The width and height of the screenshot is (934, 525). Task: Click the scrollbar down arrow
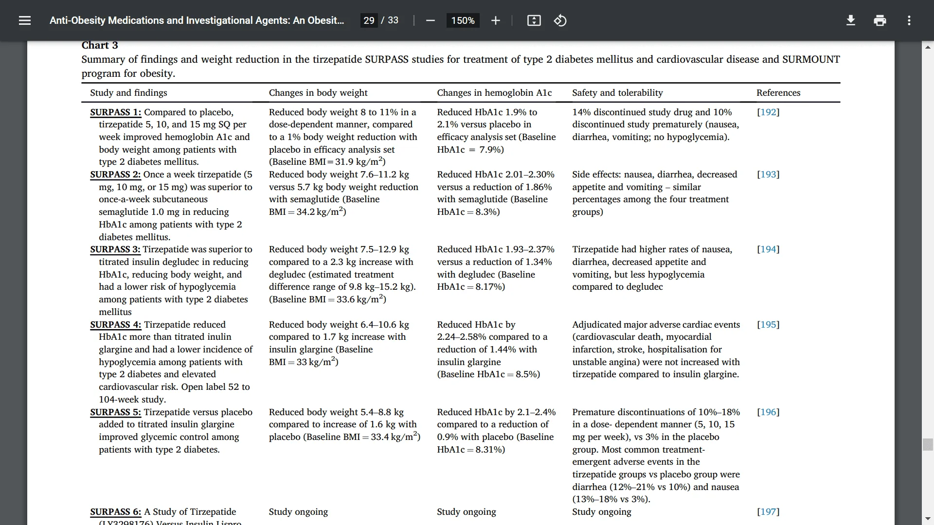pos(928,519)
